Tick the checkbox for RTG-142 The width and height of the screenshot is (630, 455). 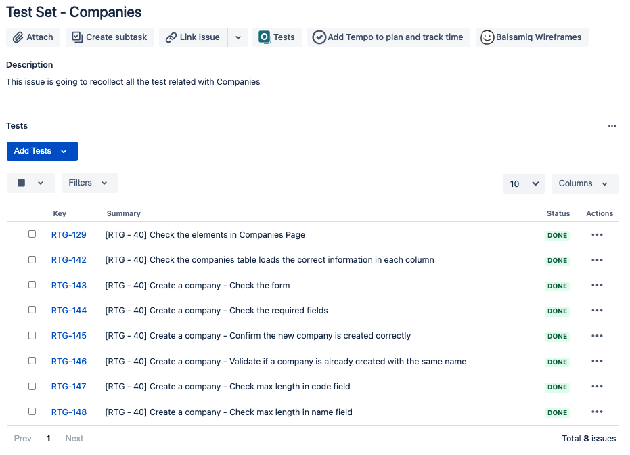[x=32, y=259]
